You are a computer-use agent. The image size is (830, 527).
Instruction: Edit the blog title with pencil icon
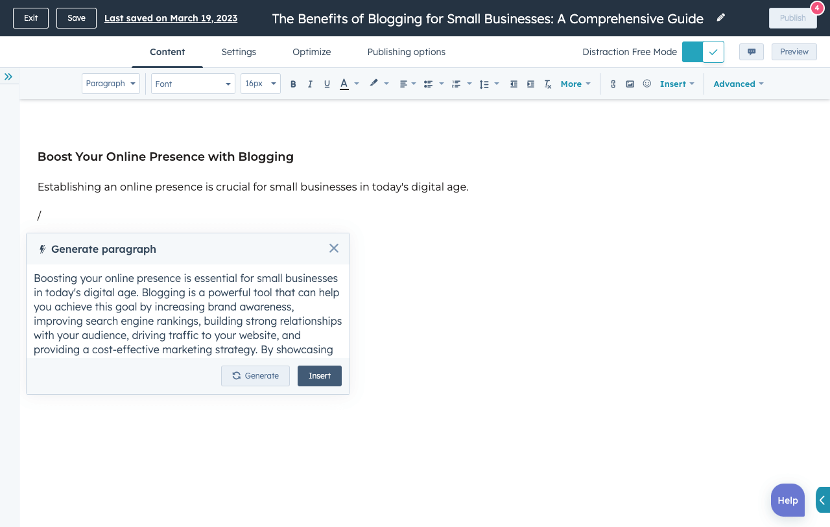click(x=720, y=18)
